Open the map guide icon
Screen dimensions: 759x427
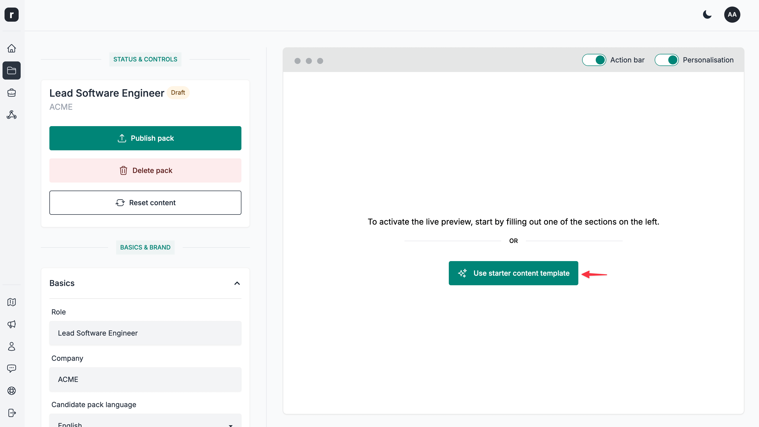click(x=12, y=302)
